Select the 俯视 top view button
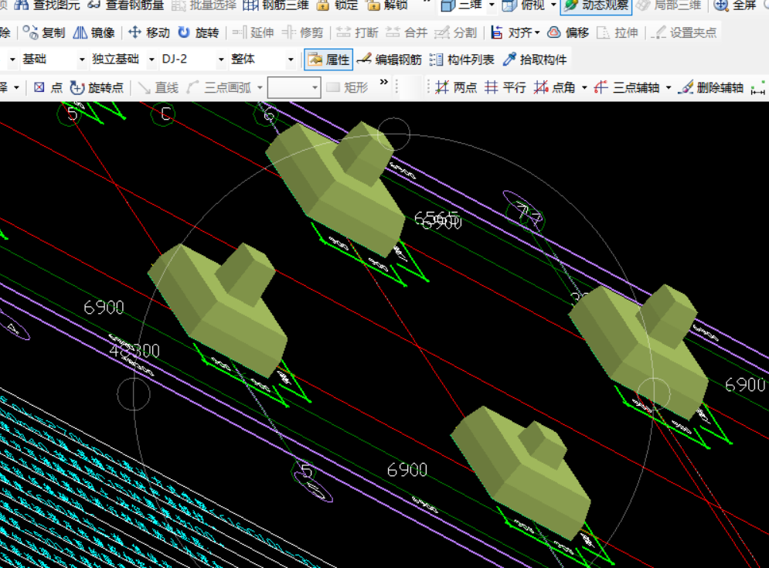The width and height of the screenshot is (769, 568). [x=523, y=5]
